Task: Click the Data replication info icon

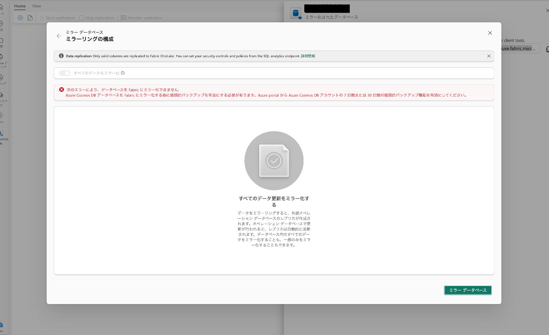Action: pos(61,56)
